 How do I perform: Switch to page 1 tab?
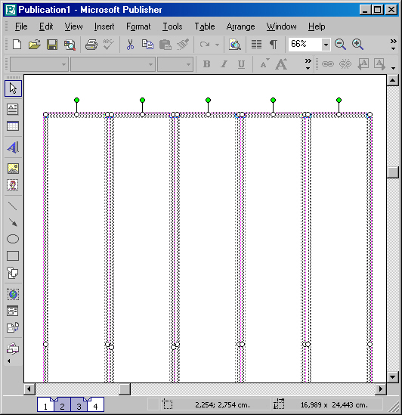[45, 405]
